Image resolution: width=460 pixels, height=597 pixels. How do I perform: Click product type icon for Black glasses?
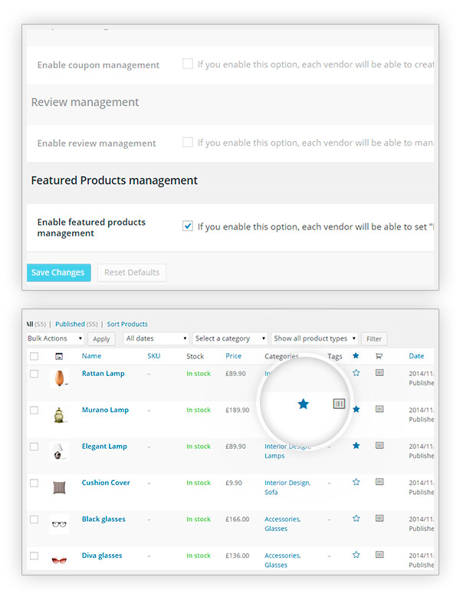click(x=379, y=518)
